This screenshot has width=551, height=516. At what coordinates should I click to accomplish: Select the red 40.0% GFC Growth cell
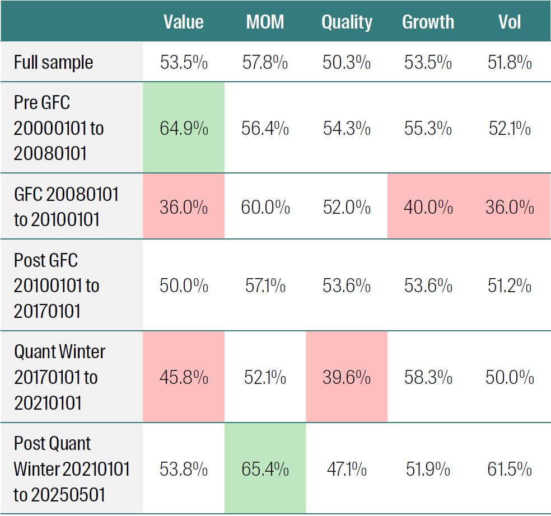point(428,207)
